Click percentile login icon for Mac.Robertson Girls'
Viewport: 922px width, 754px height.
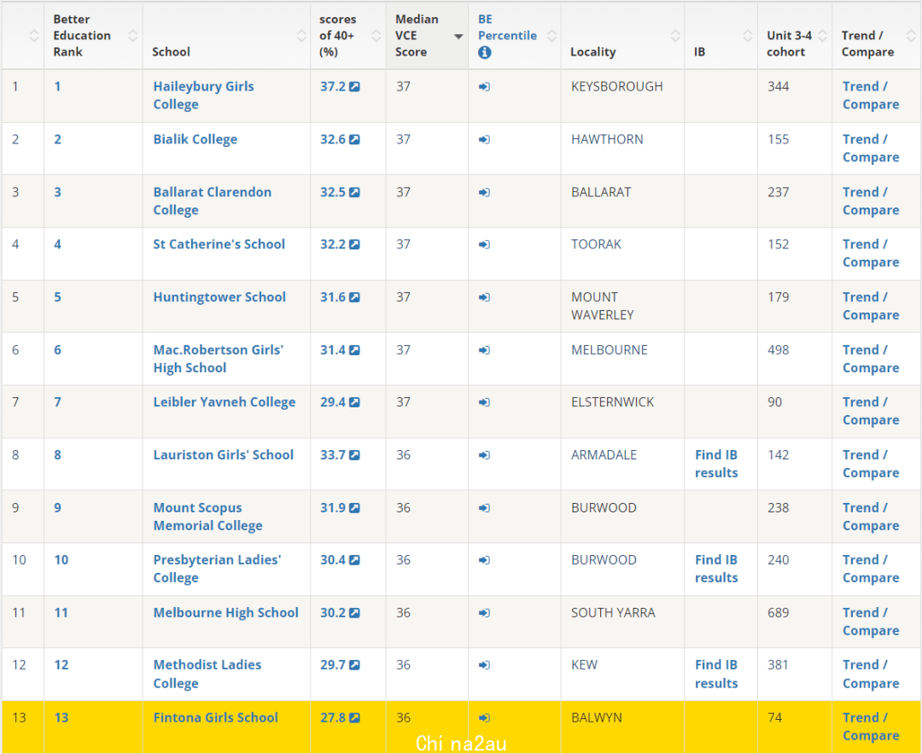tap(485, 350)
